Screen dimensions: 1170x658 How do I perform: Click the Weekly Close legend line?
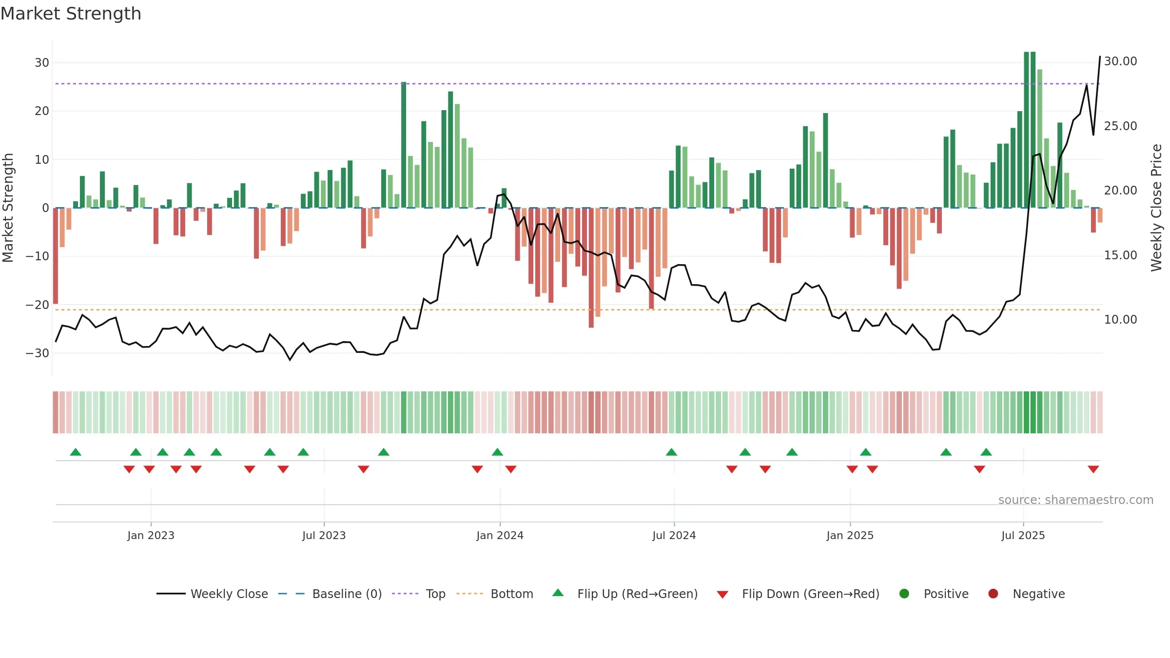(x=171, y=594)
